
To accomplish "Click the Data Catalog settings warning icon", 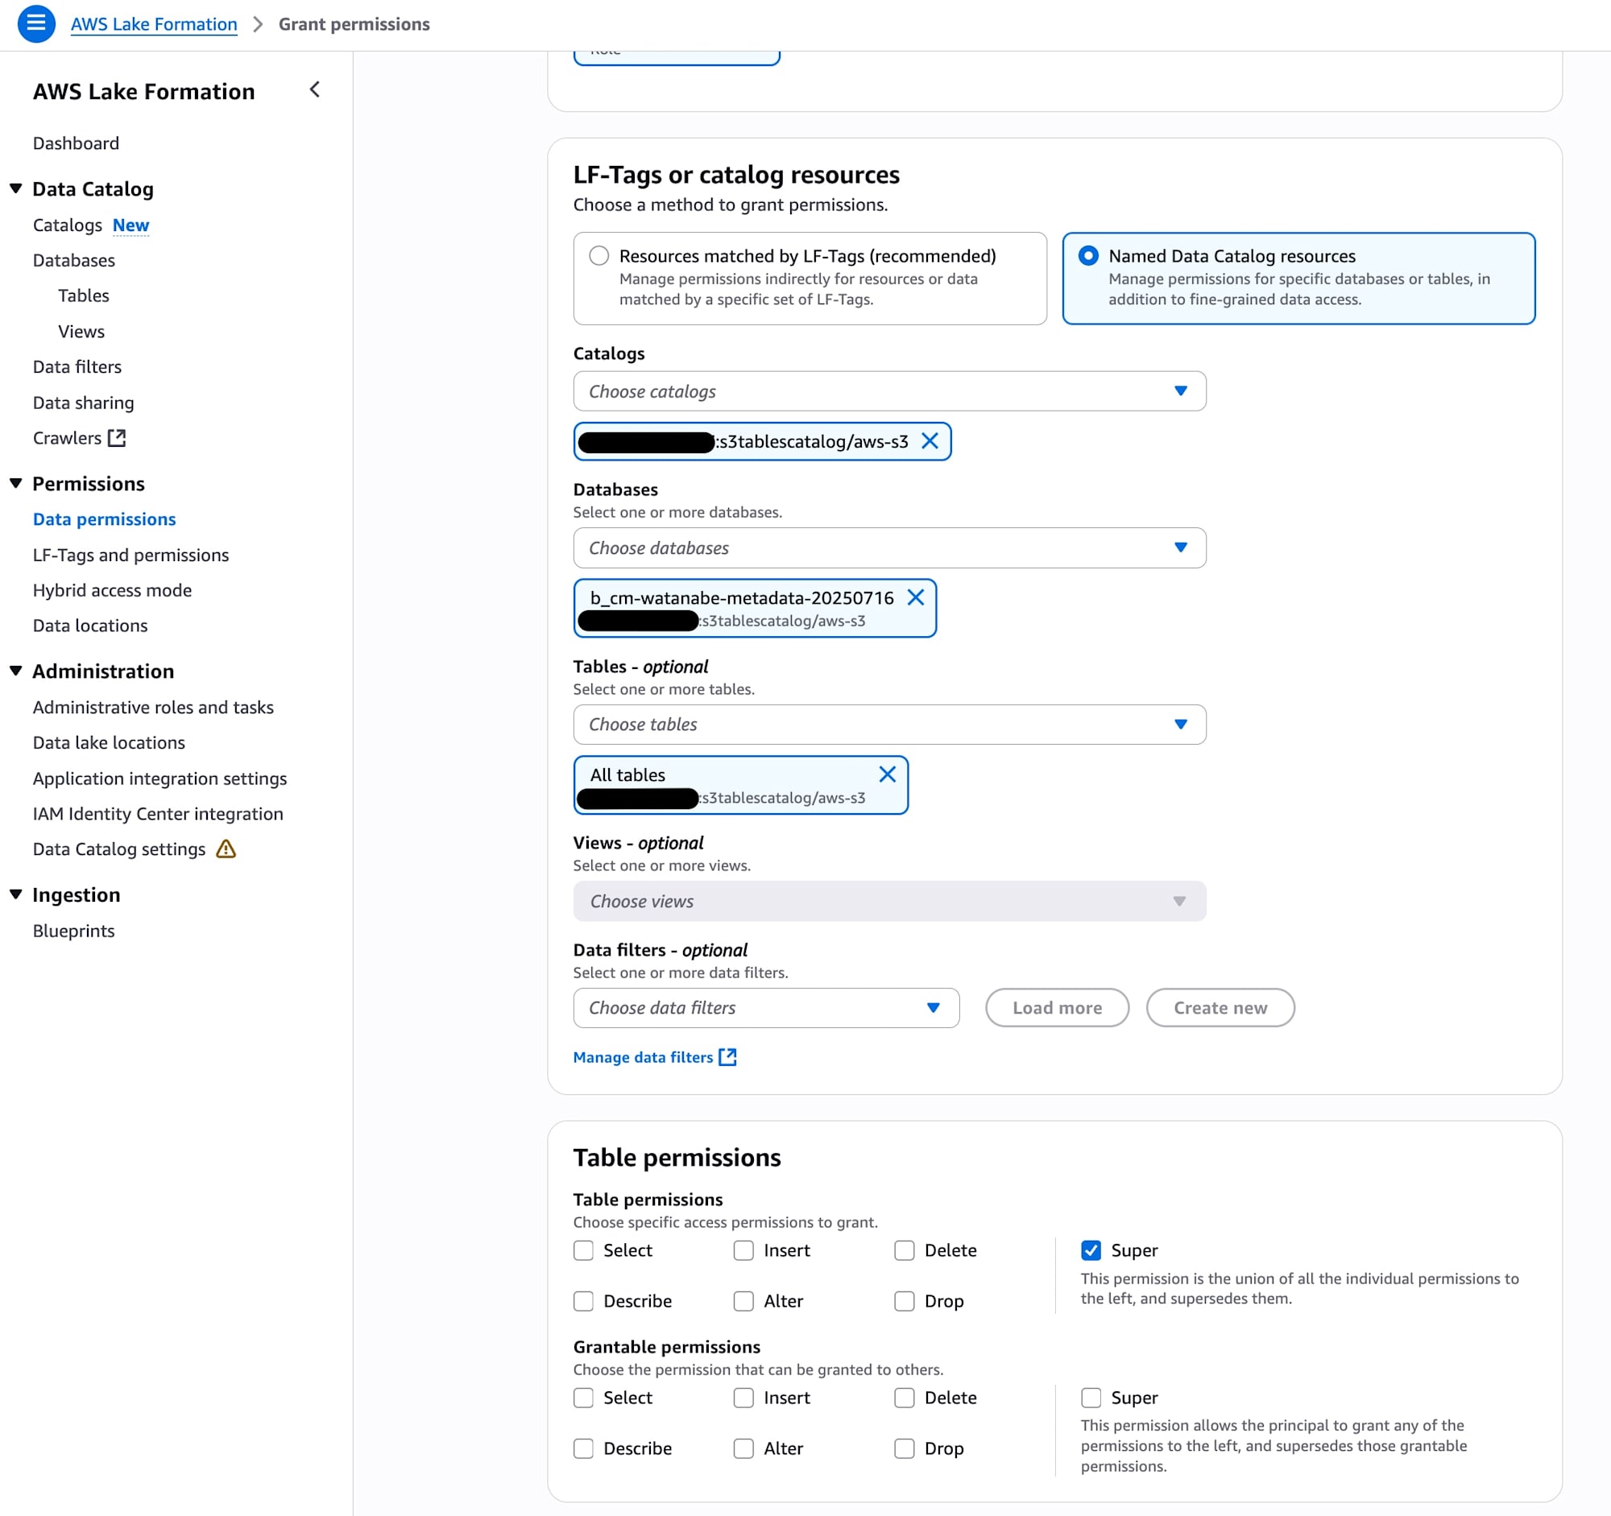I will coord(226,849).
